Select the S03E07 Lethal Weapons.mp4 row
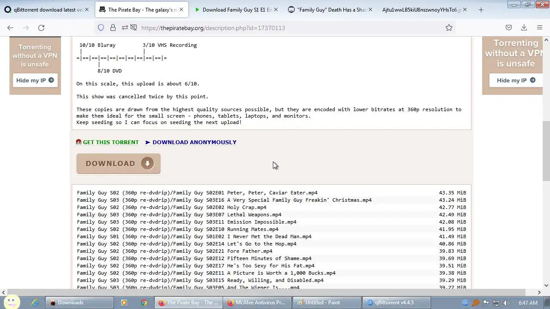This screenshot has width=550, height=309. point(272,215)
